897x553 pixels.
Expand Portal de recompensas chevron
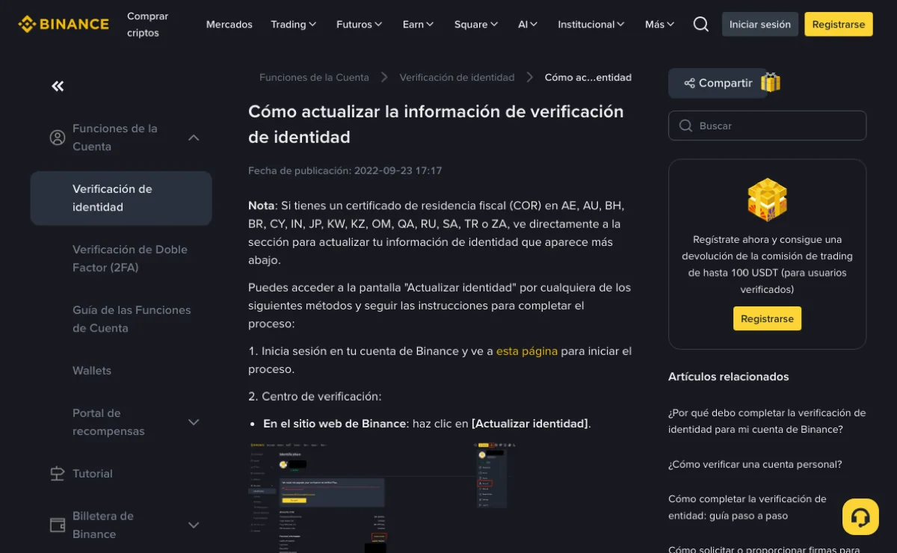click(x=194, y=422)
